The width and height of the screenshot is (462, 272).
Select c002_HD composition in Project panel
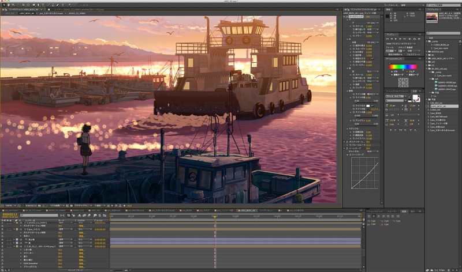pos(435,109)
